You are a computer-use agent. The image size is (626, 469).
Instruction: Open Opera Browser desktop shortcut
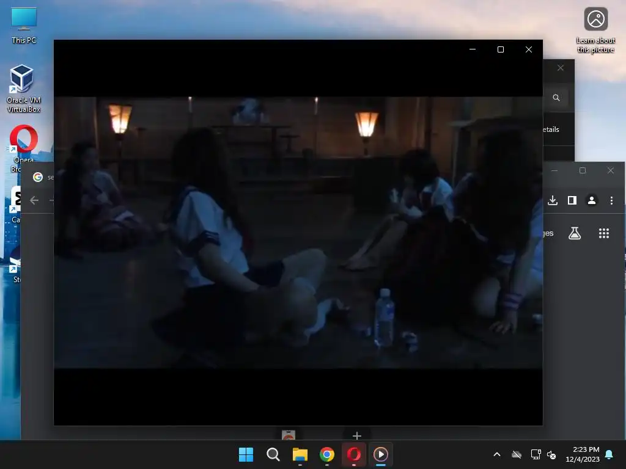[24, 148]
